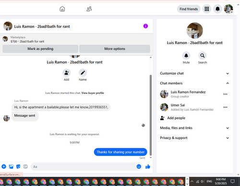Click the Add people icon row

click(195, 118)
